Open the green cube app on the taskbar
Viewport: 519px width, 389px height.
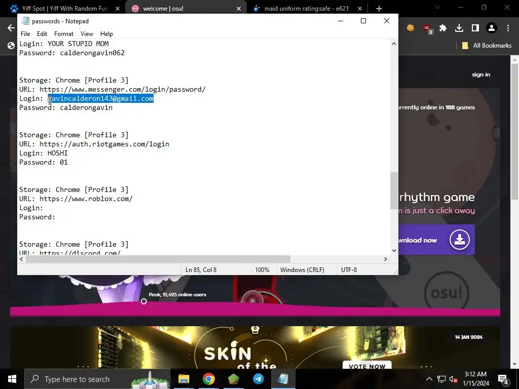(233, 379)
